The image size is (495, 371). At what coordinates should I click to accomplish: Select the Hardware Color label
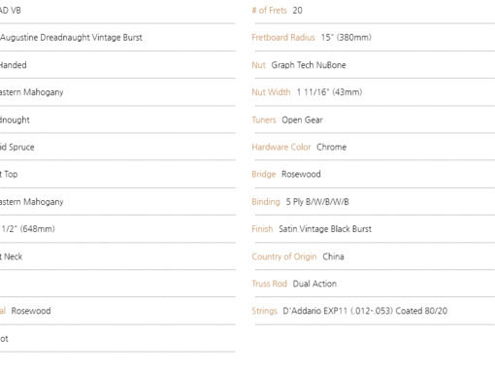281,147
